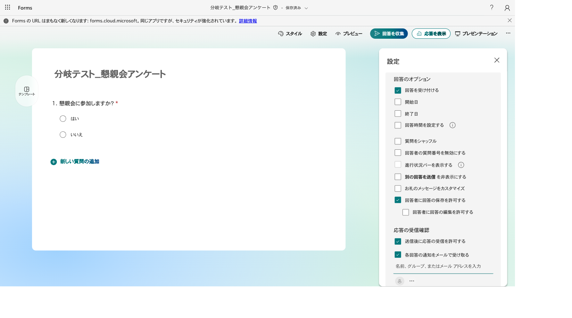Select the いいえ radio option

pos(63,135)
